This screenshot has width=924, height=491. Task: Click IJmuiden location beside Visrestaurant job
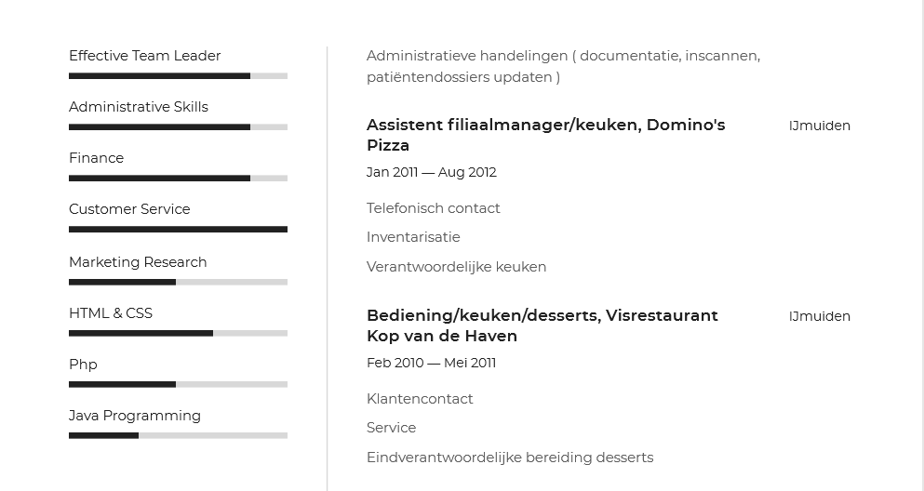(x=819, y=316)
